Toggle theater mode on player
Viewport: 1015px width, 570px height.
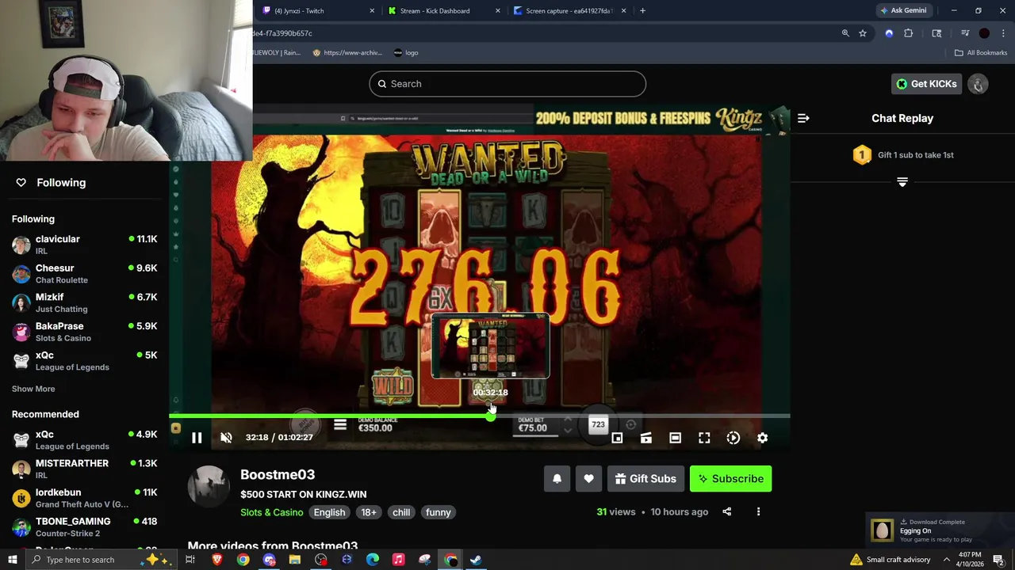coord(675,438)
